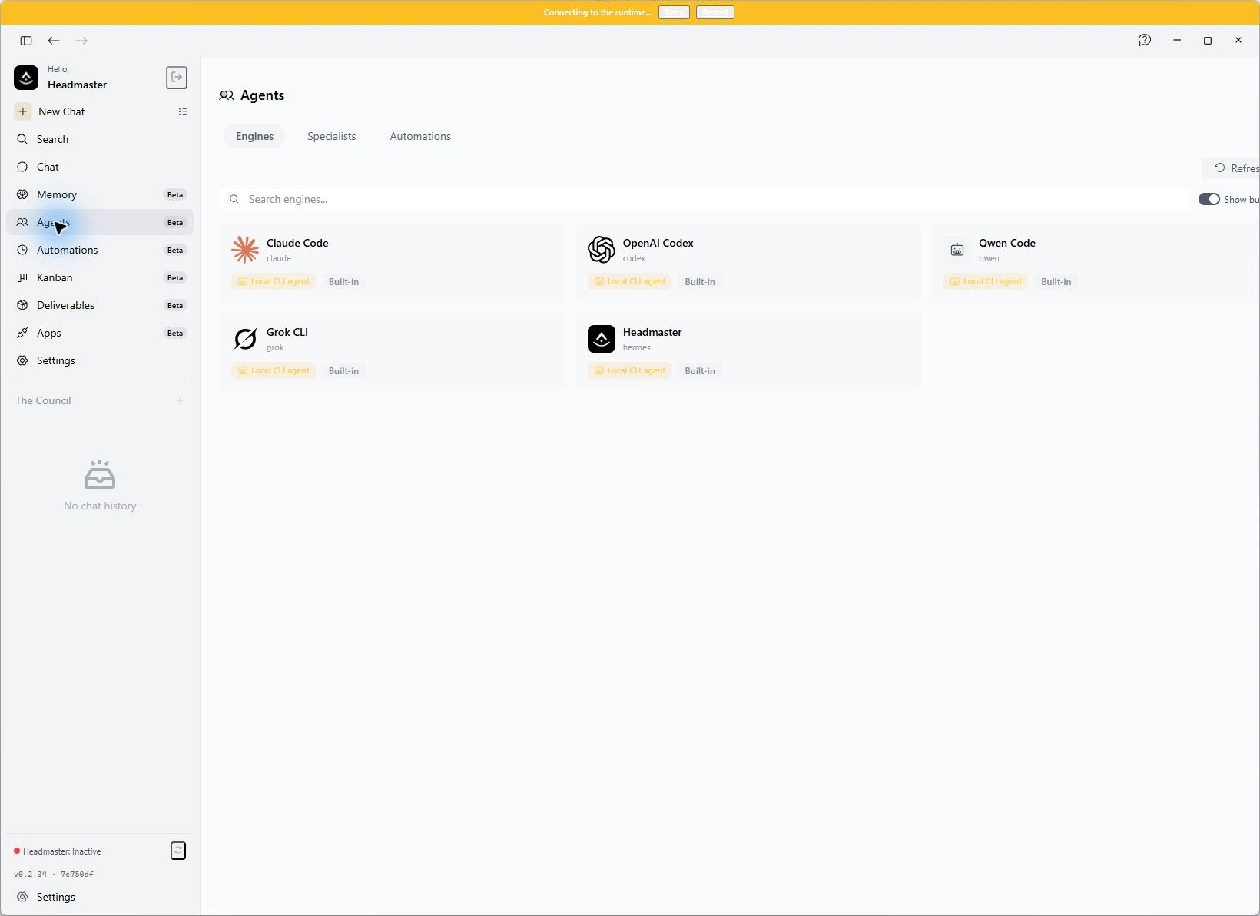Click the empty inbox No chat history icon

coord(100,475)
